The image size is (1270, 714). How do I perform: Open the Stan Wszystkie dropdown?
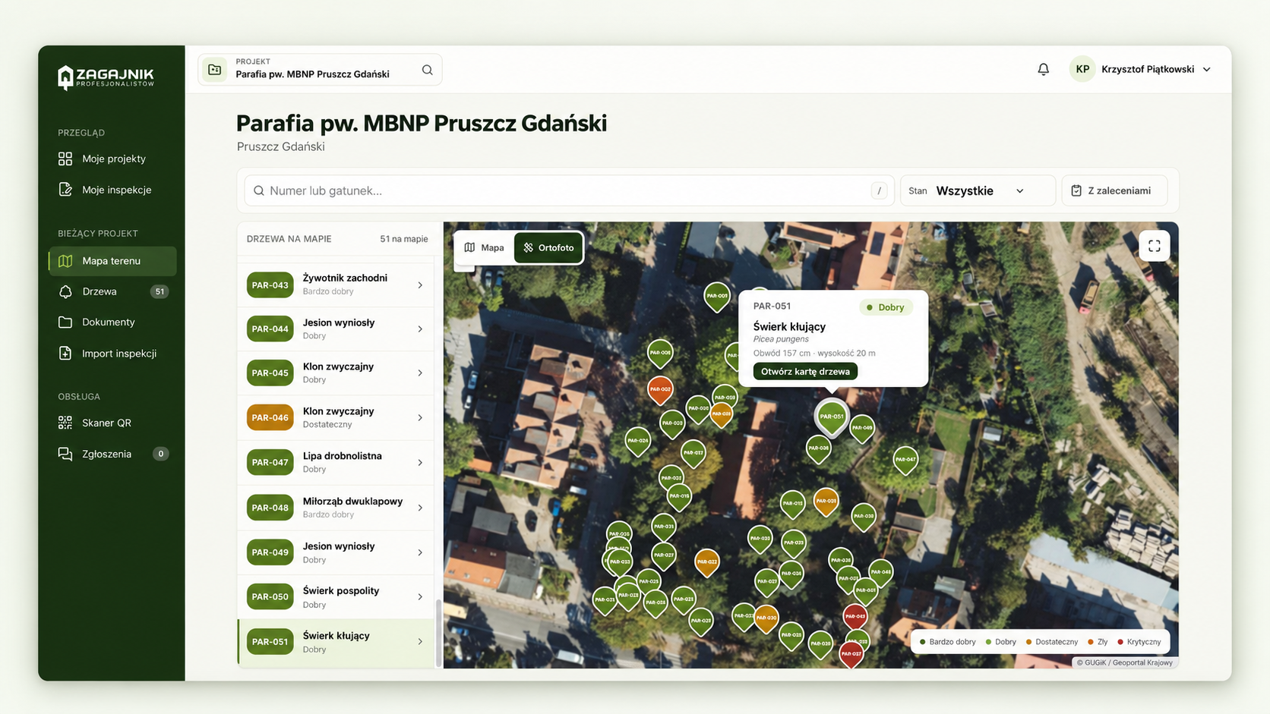(x=978, y=190)
